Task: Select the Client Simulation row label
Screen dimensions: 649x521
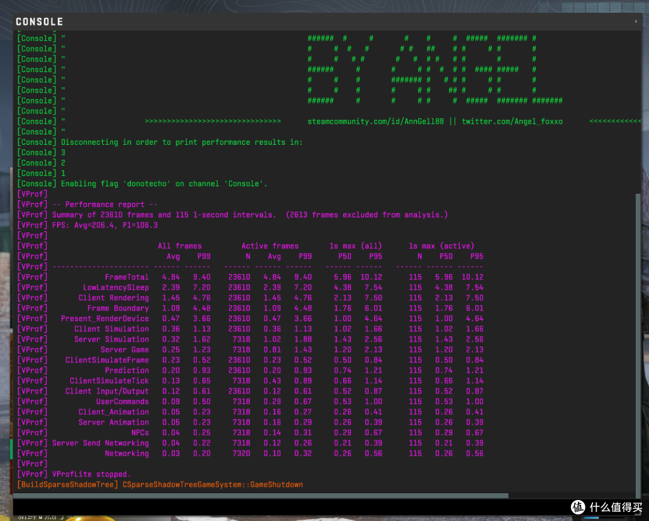Action: pyautogui.click(x=112, y=329)
